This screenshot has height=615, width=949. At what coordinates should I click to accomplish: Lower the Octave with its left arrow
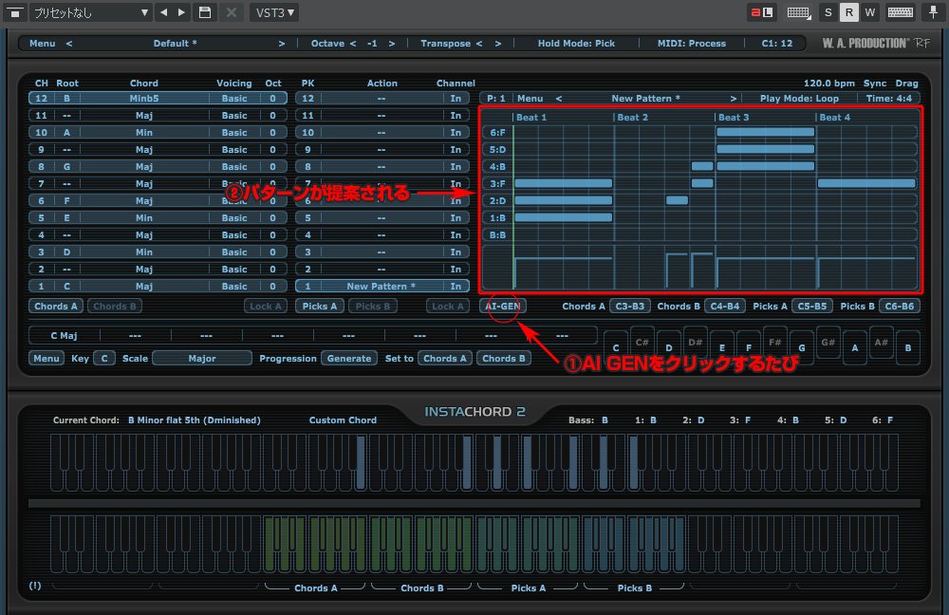pyautogui.click(x=353, y=44)
